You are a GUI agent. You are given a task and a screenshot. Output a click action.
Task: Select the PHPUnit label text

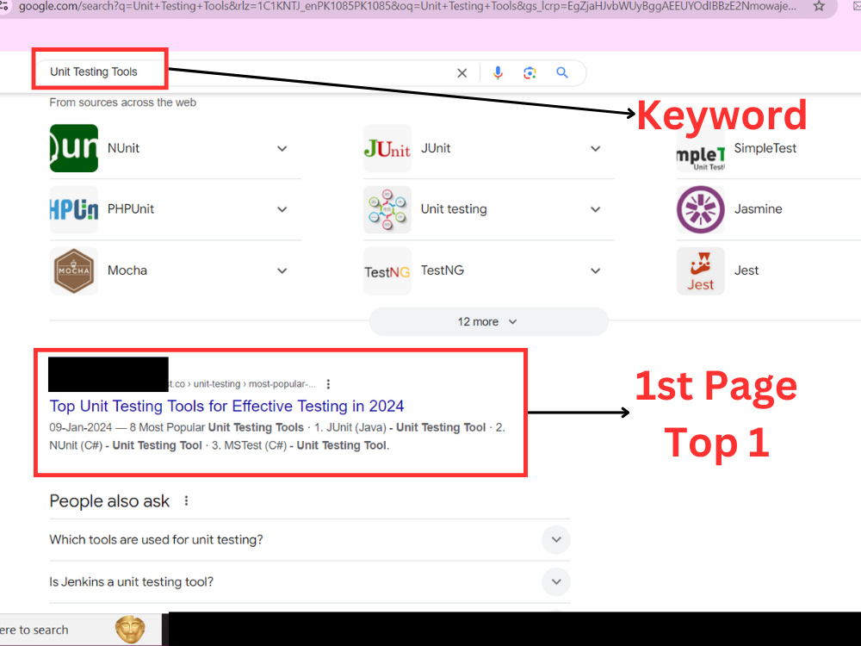tap(131, 209)
